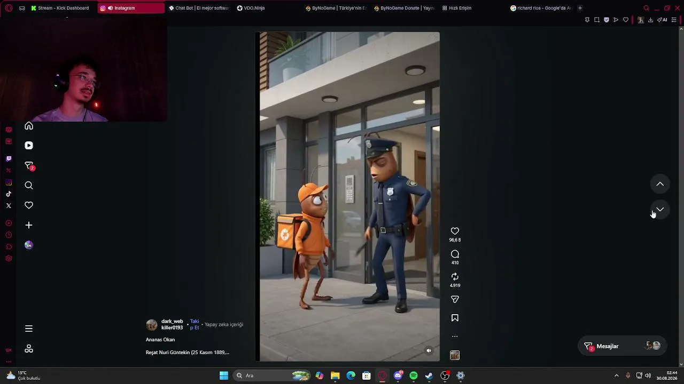684x384 pixels.
Task: Search tabs using the magnifier icon
Action: pyautogui.click(x=646, y=8)
